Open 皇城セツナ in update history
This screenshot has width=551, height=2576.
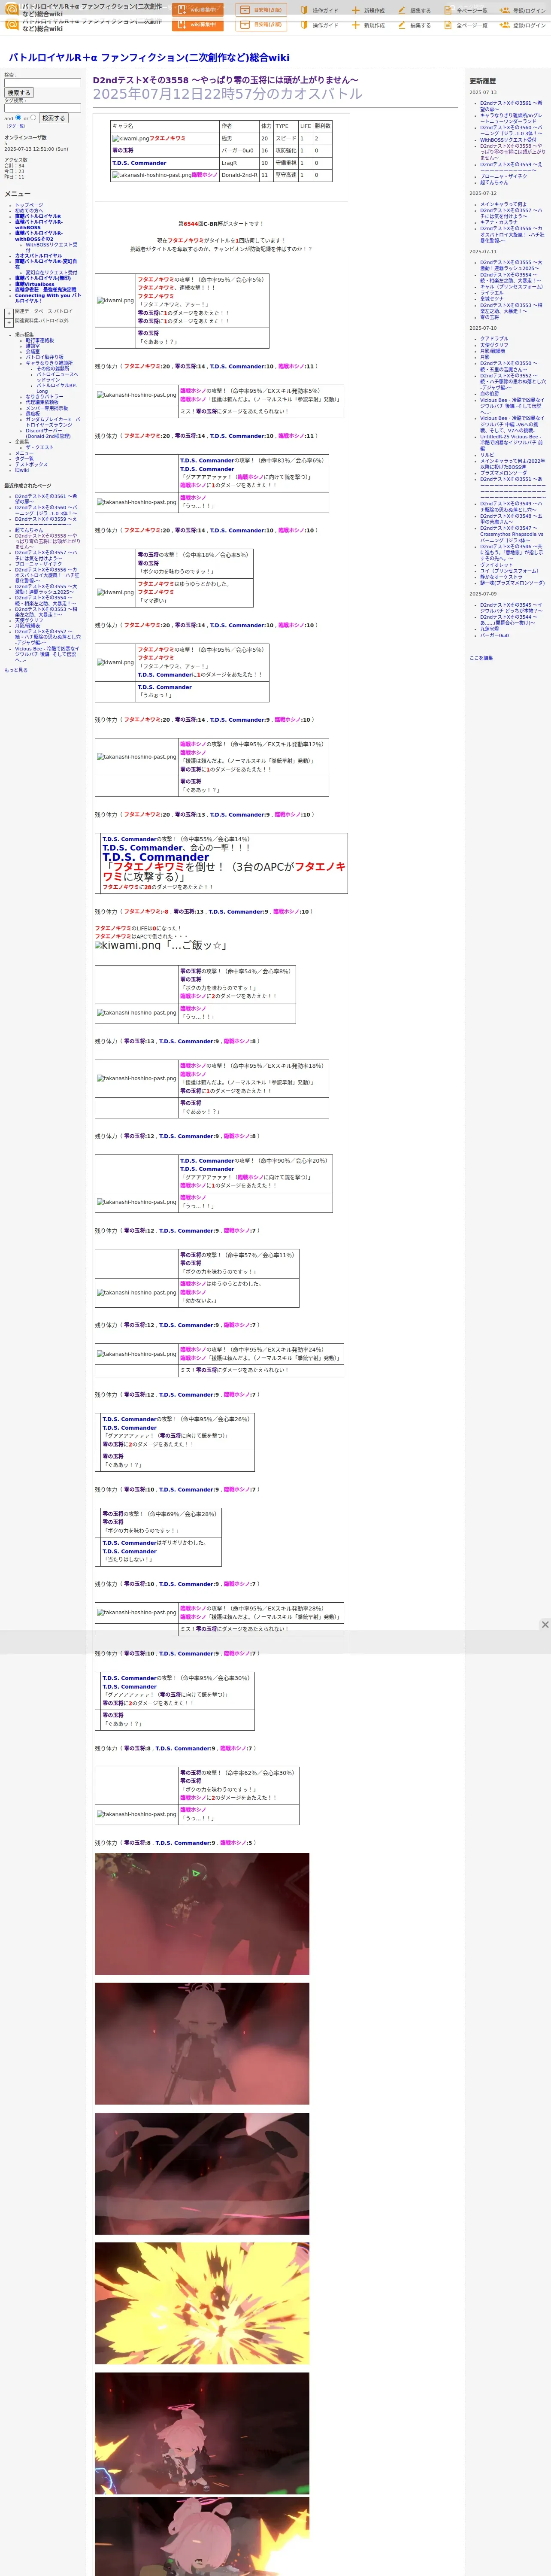492,299
